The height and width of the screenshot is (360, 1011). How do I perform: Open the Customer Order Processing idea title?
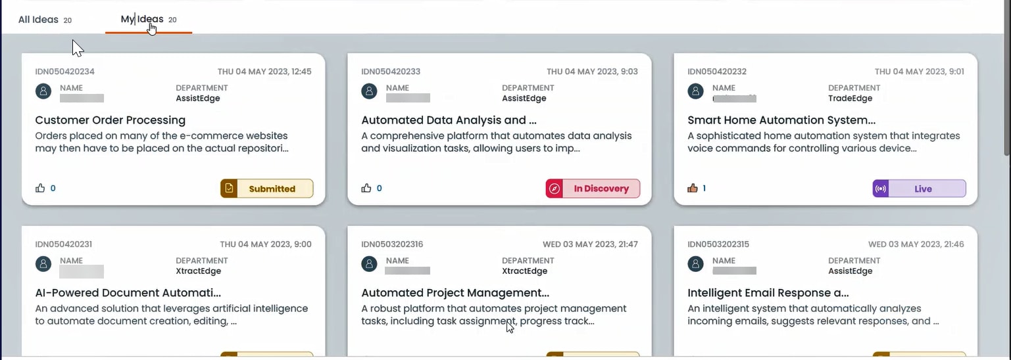coord(110,120)
